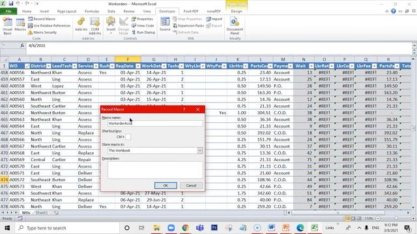The height and width of the screenshot is (234, 417).
Task: Click Refresh Data in XML group
Action: (186, 32)
